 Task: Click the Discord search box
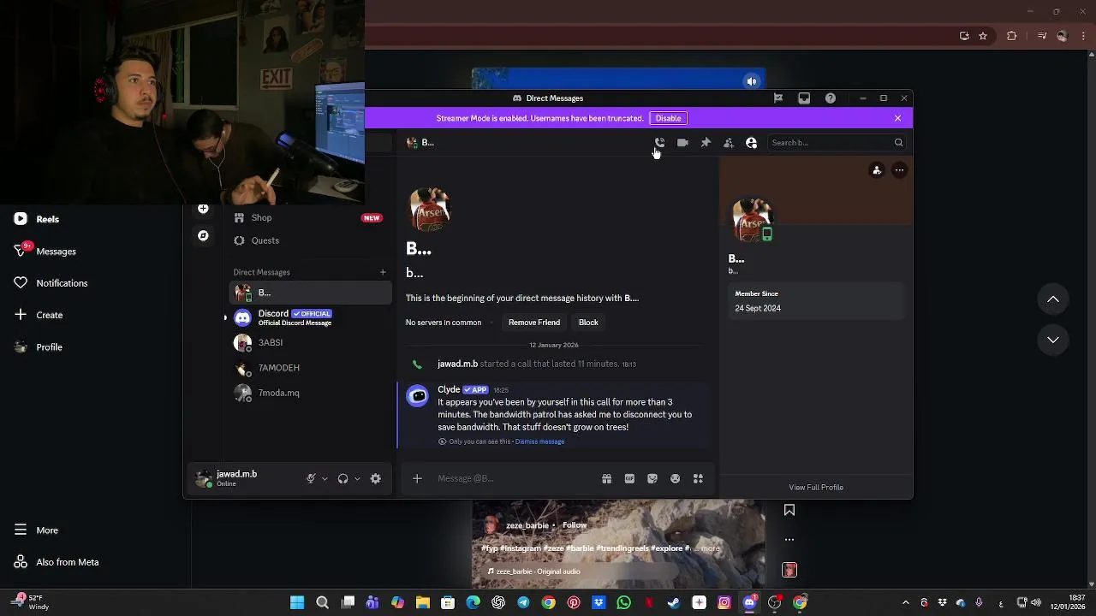pyautogui.click(x=837, y=143)
